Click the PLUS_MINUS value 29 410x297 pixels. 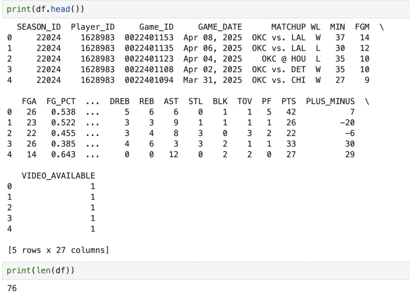pos(350,155)
